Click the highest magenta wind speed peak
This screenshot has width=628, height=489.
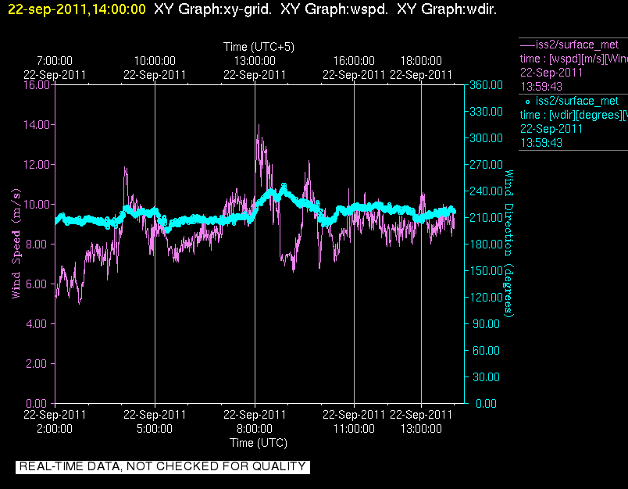[259, 125]
